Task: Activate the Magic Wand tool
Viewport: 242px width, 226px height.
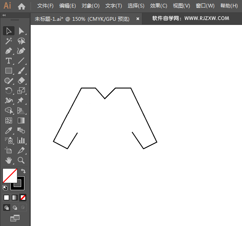Action: coord(9,41)
